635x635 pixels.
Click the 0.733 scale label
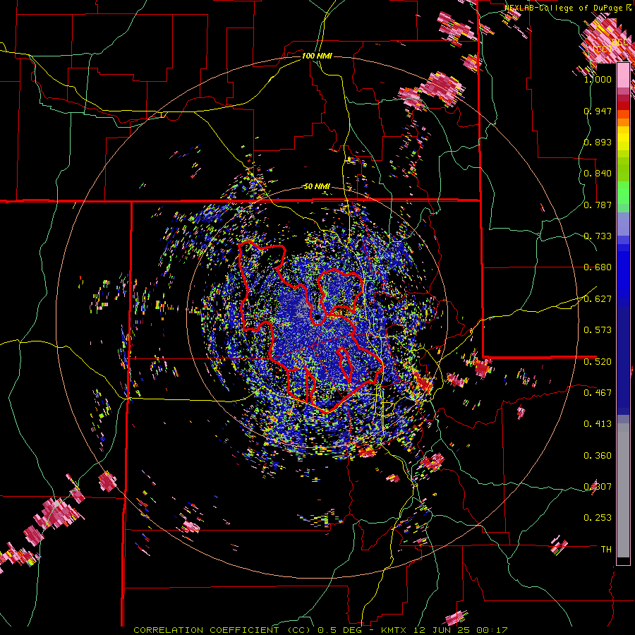pos(598,236)
